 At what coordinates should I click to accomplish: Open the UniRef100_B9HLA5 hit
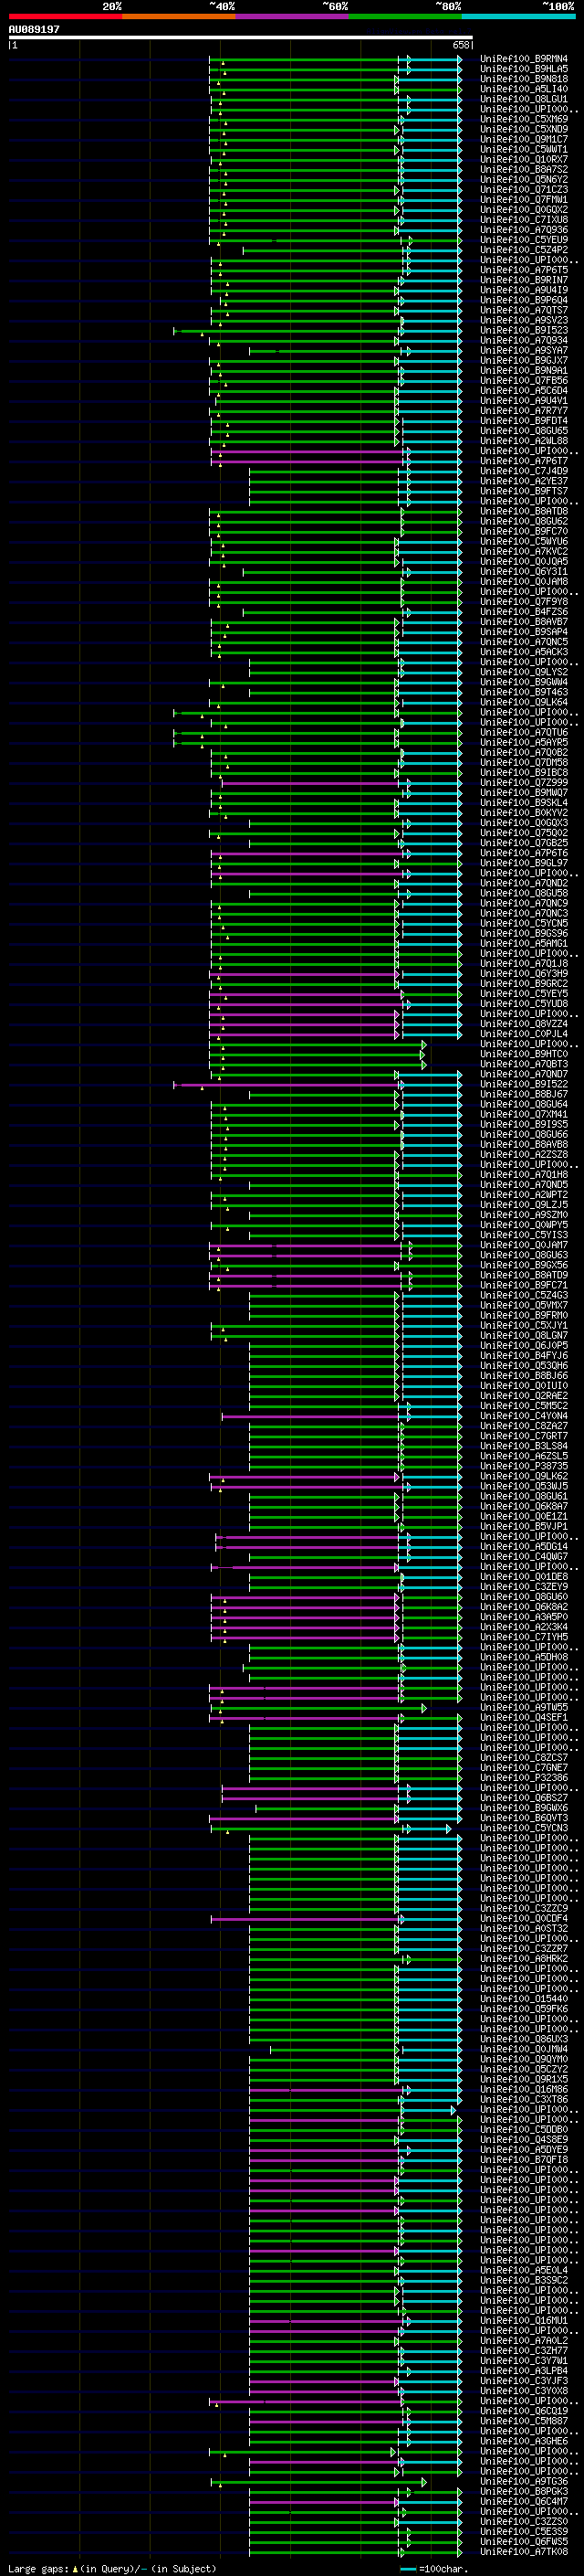coord(524,69)
